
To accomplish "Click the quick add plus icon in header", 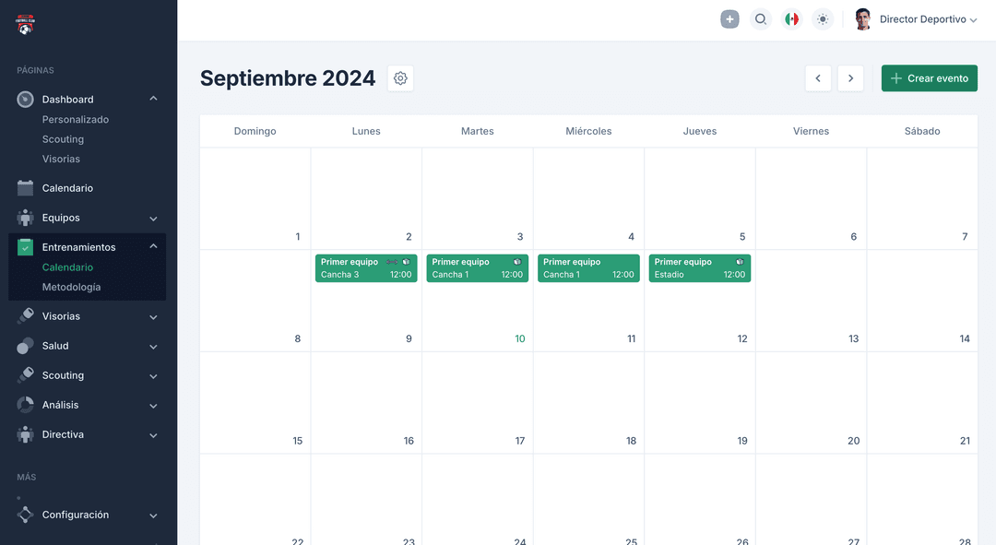I will click(x=729, y=18).
